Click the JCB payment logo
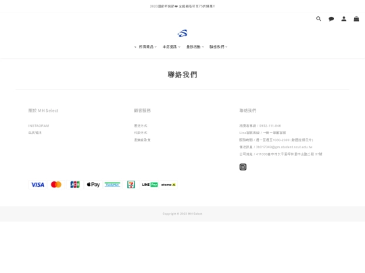The image size is (365, 273). (x=75, y=185)
